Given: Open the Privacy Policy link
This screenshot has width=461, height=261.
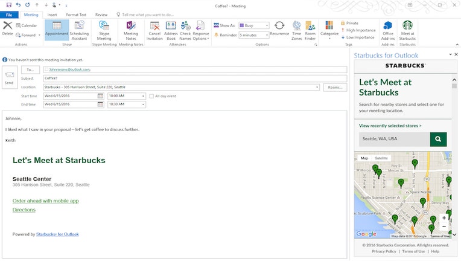Looking at the screenshot, I should [384, 251].
